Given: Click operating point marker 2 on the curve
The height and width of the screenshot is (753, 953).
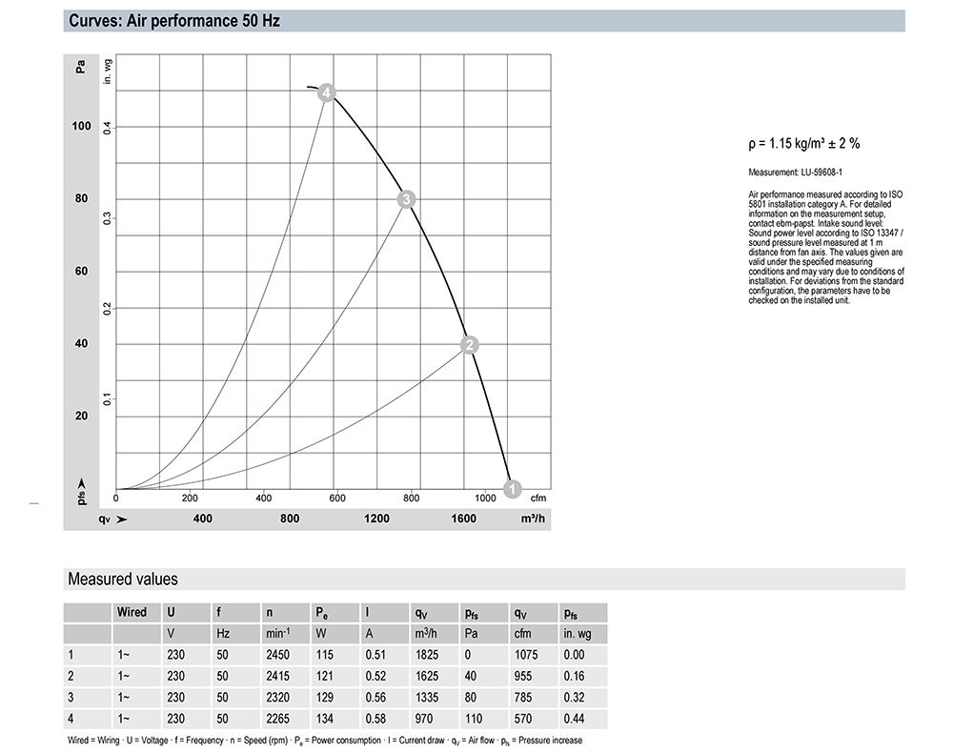Looking at the screenshot, I should pos(469,345).
